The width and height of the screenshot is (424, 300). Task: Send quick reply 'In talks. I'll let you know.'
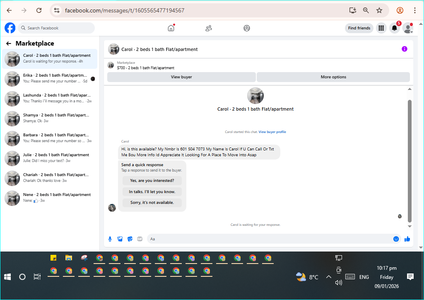[x=152, y=191]
